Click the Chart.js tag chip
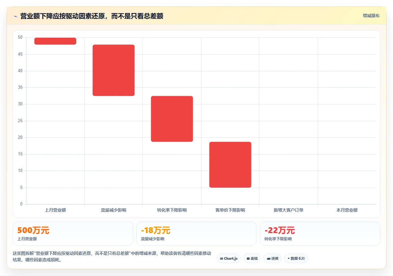Viewport: 393px width, 276px height. [x=229, y=258]
